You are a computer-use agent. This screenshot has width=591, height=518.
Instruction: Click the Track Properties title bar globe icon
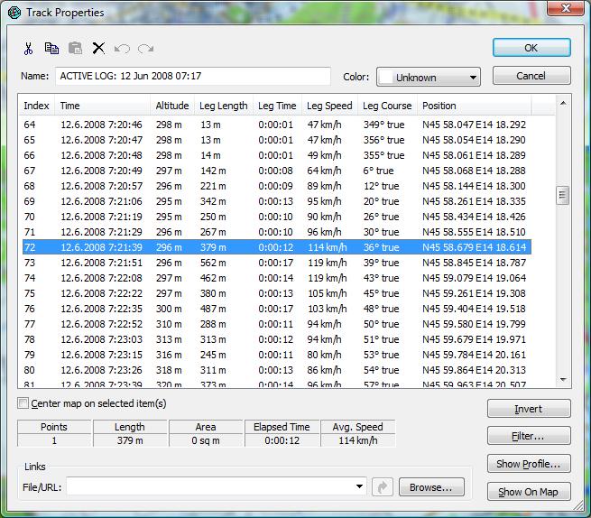(x=14, y=13)
